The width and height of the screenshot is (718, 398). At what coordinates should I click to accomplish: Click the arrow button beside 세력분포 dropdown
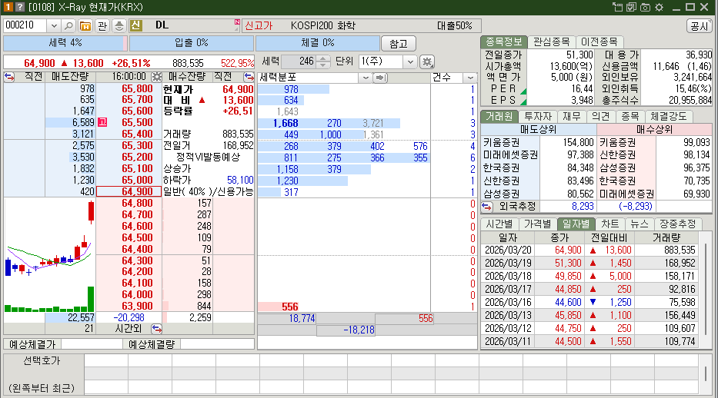coord(380,78)
